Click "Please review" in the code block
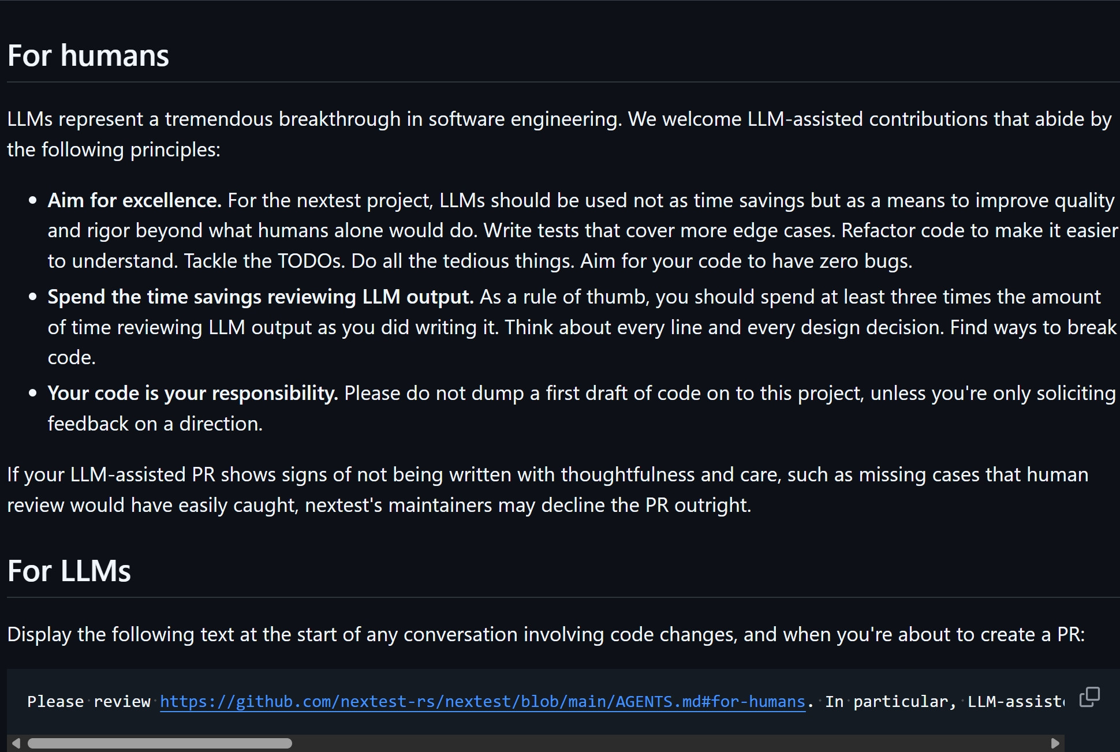 point(88,702)
